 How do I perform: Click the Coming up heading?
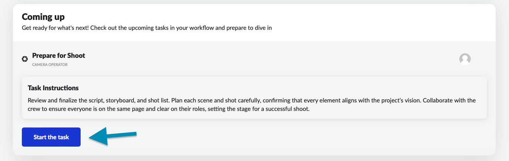[43, 17]
